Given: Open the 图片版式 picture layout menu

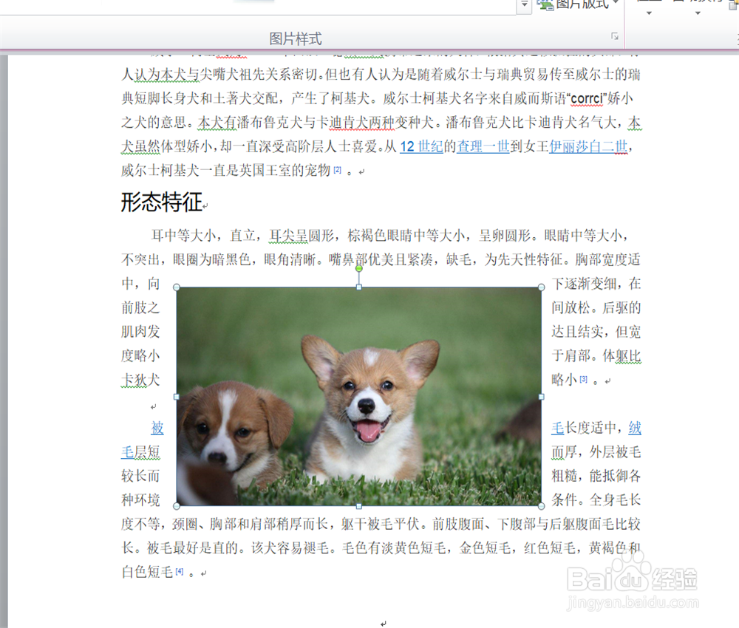Looking at the screenshot, I should 579,4.
